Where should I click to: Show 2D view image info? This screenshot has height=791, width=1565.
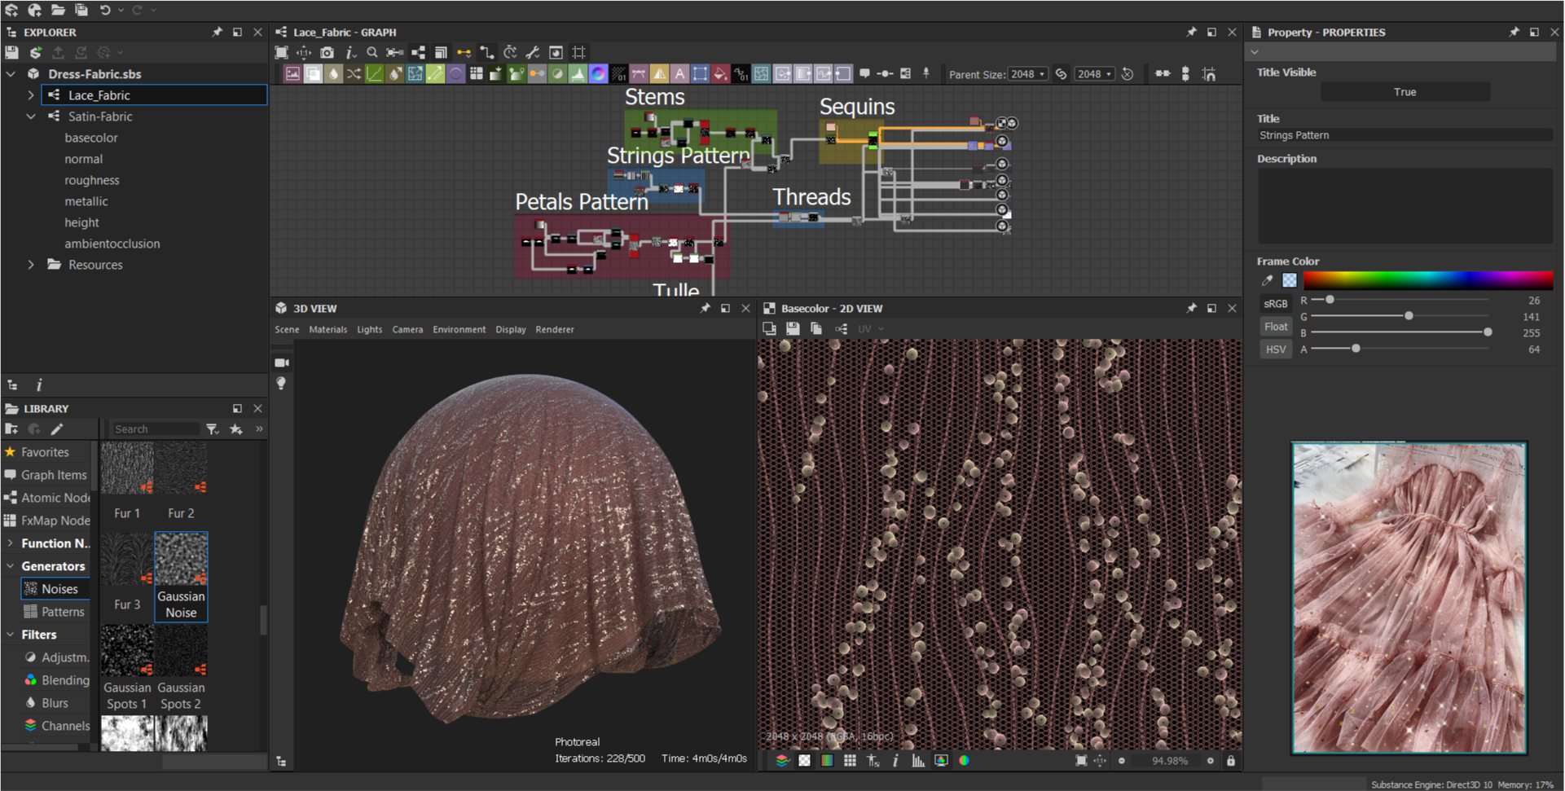click(895, 761)
